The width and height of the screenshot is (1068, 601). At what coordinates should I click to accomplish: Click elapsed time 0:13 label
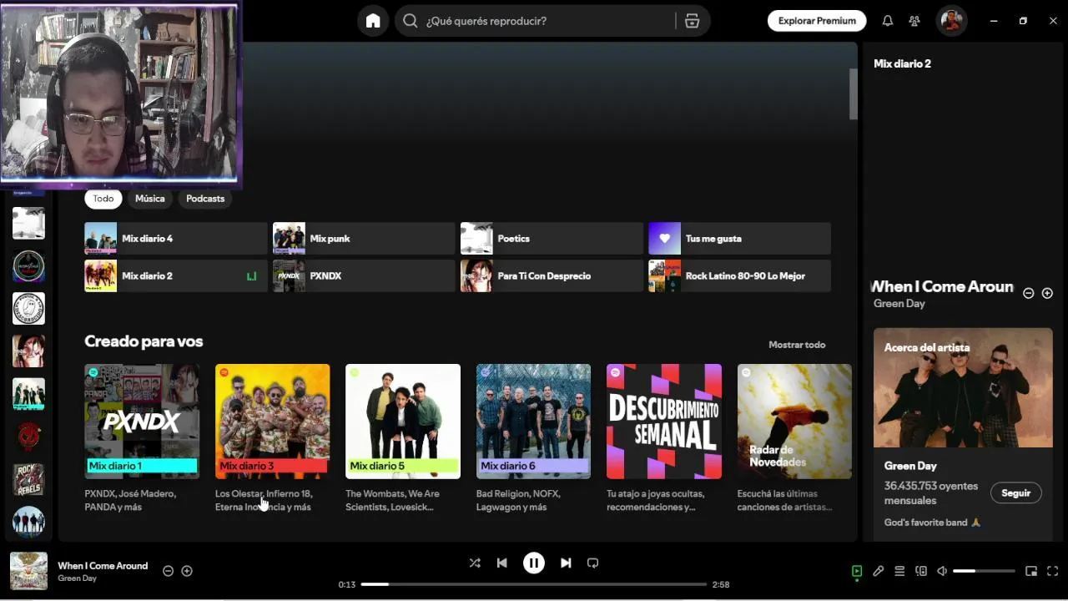pyautogui.click(x=347, y=584)
